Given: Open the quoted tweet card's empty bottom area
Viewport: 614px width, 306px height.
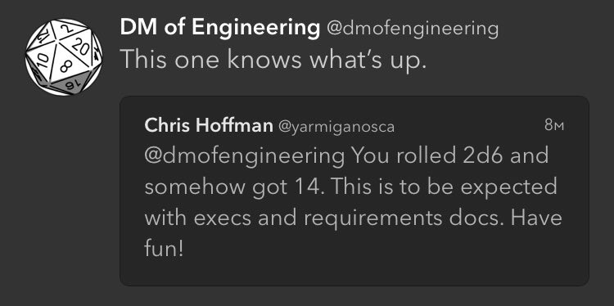Looking at the screenshot, I should 354,272.
